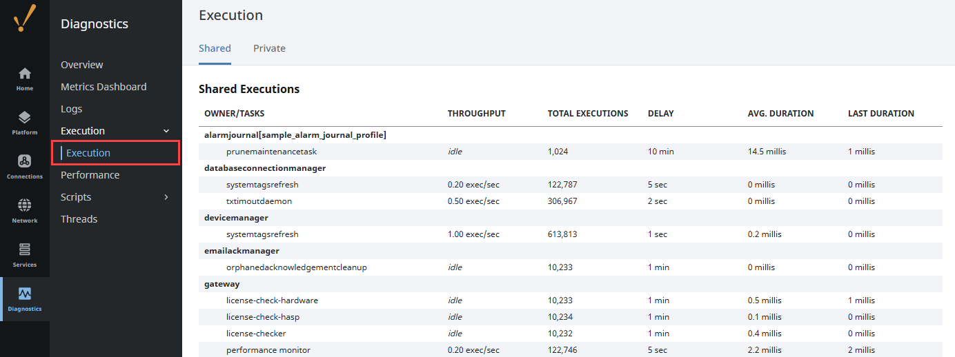Image resolution: width=955 pixels, height=357 pixels.
Task: Open the Logs page
Action: tap(71, 109)
